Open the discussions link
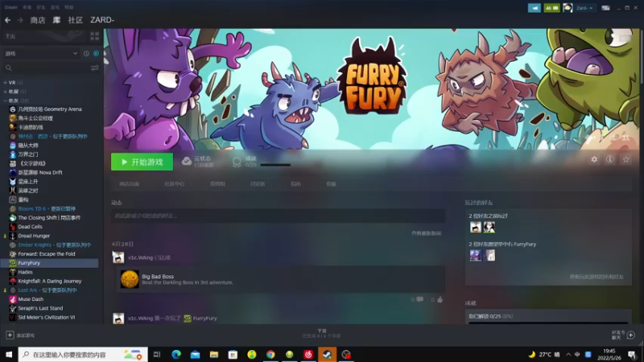 tap(258, 184)
